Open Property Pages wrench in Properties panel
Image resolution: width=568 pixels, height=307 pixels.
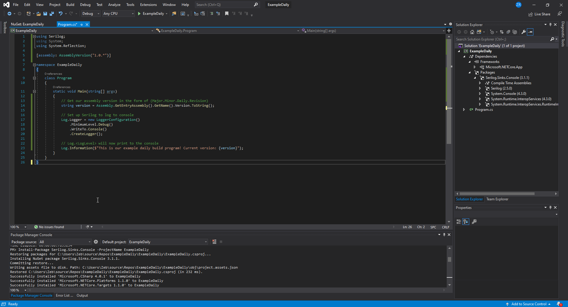(x=474, y=222)
